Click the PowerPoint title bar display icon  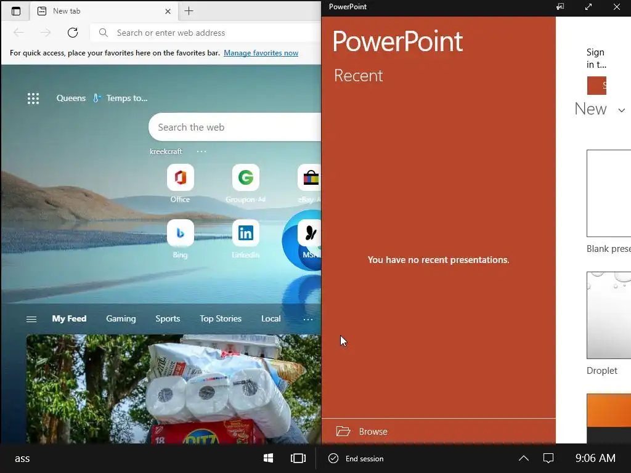[560, 6]
